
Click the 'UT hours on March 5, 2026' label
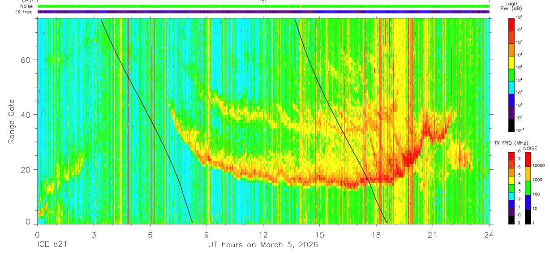(x=263, y=245)
